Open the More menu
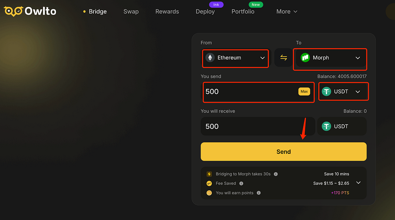 coord(287,12)
